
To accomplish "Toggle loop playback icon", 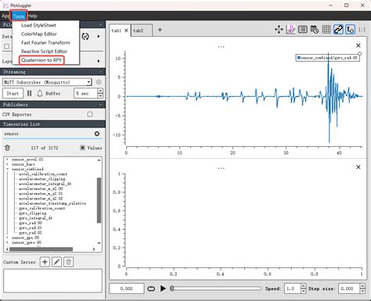I will [x=151, y=288].
